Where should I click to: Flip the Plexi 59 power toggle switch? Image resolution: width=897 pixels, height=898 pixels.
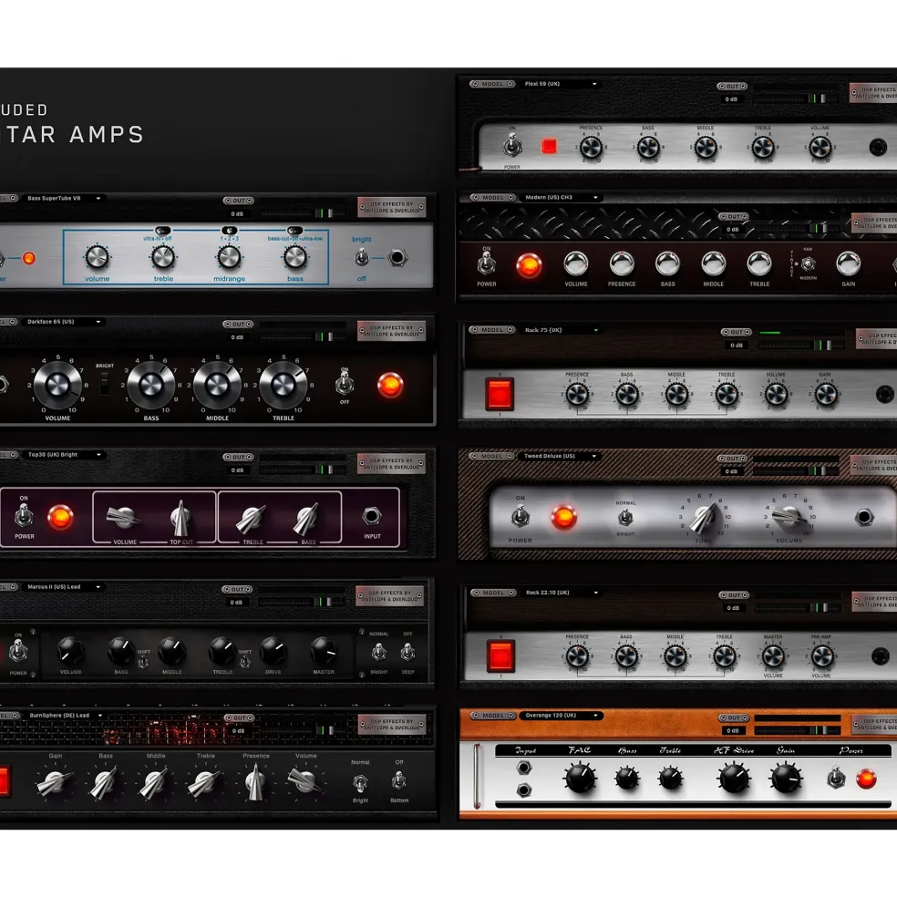coord(512,146)
